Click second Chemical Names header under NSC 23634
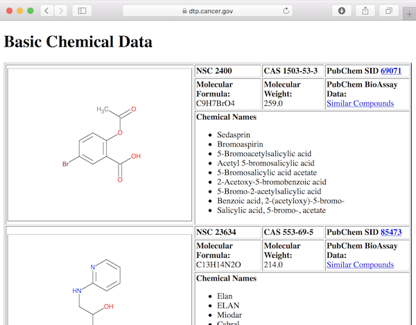This screenshot has width=416, height=325. (x=226, y=279)
